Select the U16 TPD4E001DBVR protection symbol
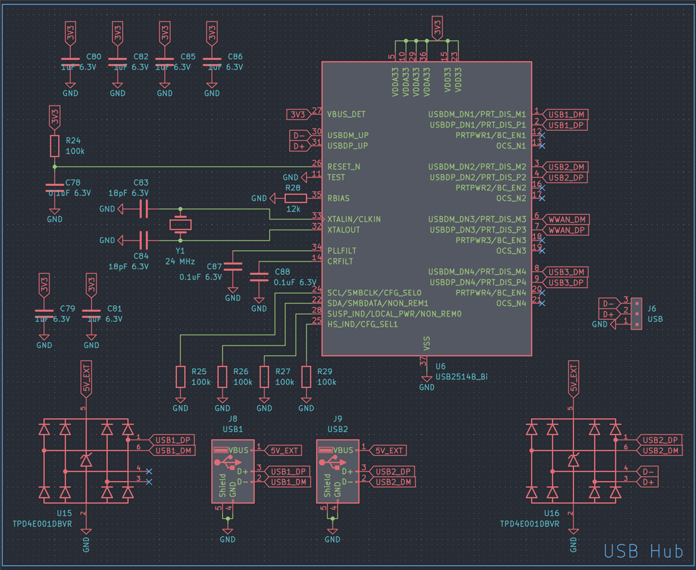Screen dimensions: 696x570 pyautogui.click(x=573, y=460)
